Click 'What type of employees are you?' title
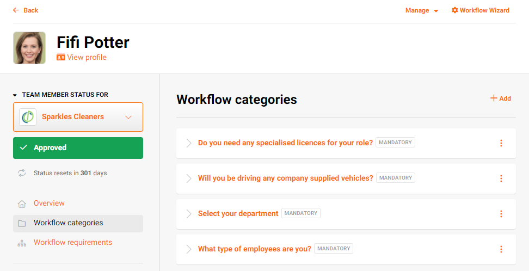This screenshot has width=529, height=271. tap(254, 249)
